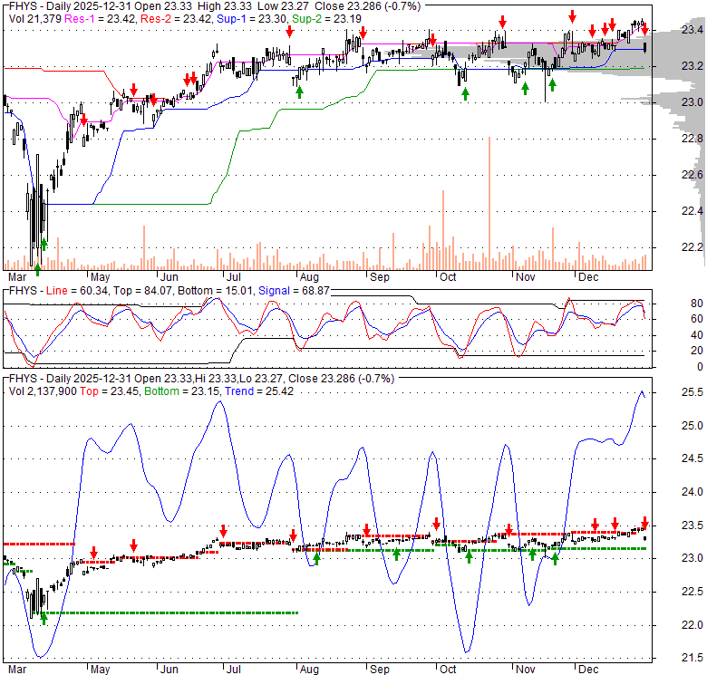
Task: Click the 'Bottom = 15.01' oscillator label
Action: click(x=215, y=291)
